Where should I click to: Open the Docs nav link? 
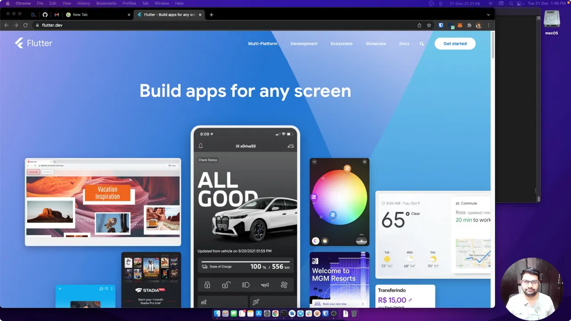[404, 44]
